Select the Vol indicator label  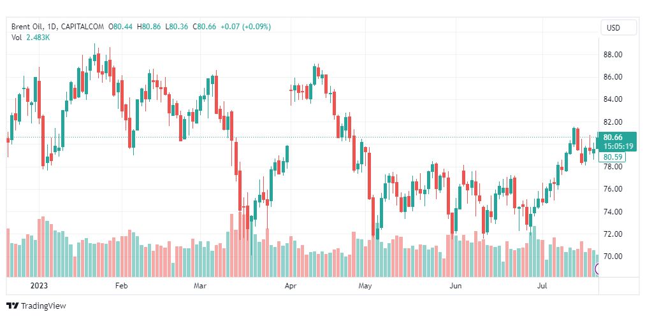17,38
